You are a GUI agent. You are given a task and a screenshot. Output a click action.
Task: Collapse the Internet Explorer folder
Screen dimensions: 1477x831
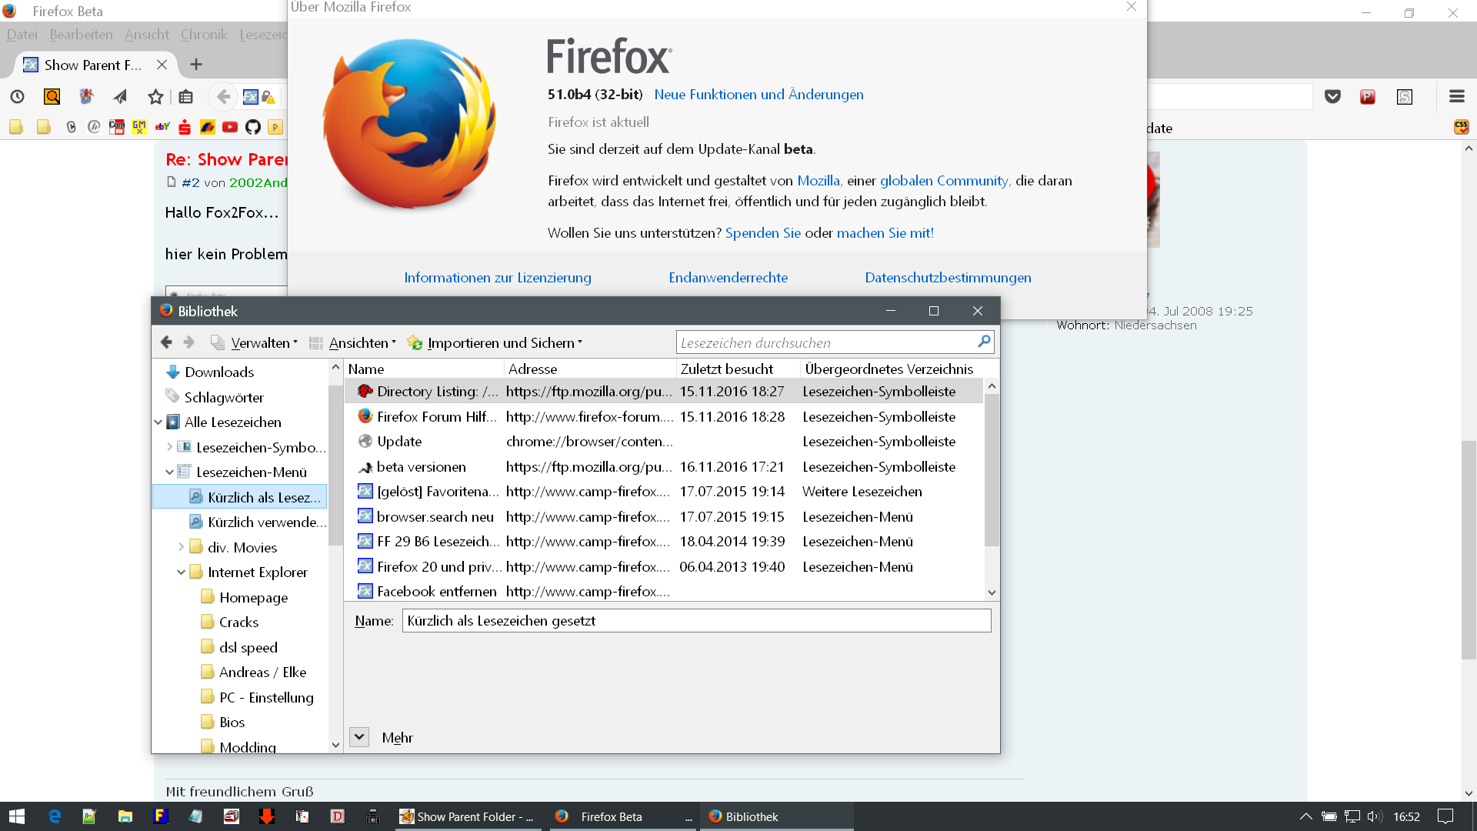click(x=181, y=572)
